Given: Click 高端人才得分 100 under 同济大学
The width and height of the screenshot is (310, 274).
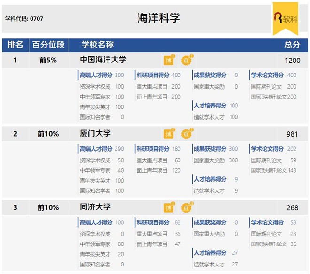Looking at the screenshot, I should tap(101, 222).
